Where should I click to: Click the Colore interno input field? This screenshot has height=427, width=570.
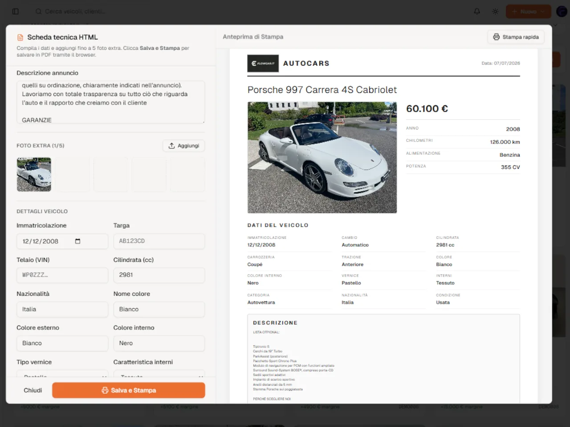(159, 343)
